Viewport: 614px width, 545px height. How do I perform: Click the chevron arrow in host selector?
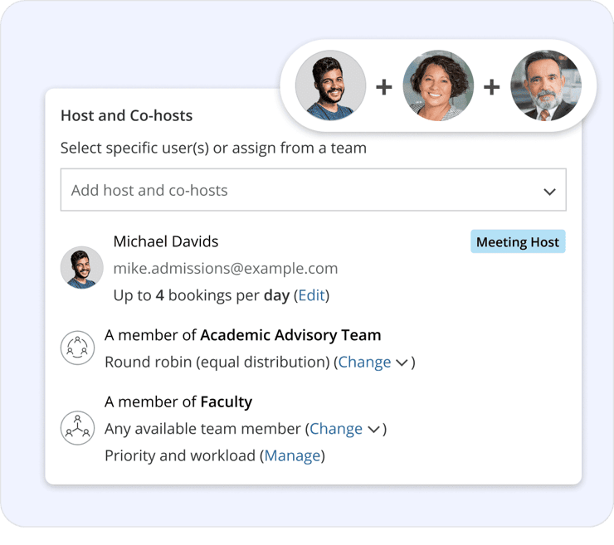(x=550, y=192)
